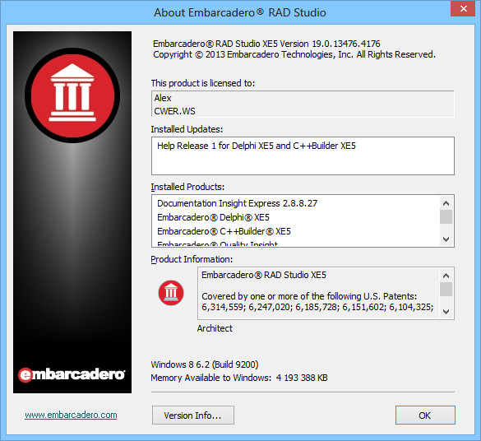Select Embarcadero Delphi XE5 product entry
Viewport: 481px width, 441px height.
click(213, 217)
